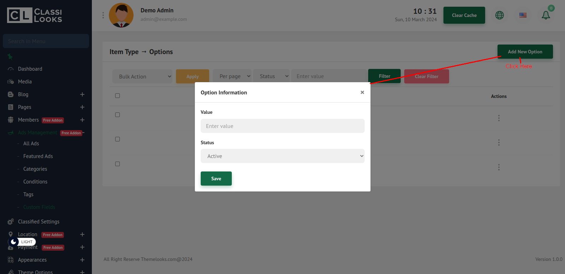This screenshot has width=565, height=274.
Task: Tick the first row's checkbox
Action: tap(118, 115)
